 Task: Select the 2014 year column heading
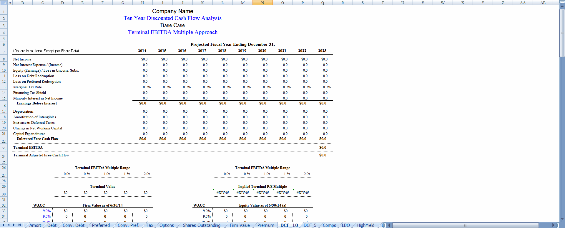pos(142,51)
